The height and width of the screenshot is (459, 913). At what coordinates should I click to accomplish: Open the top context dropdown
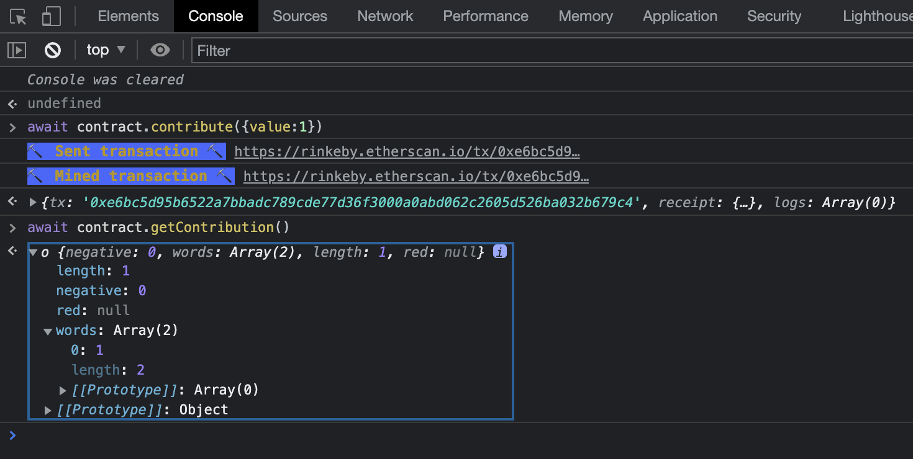[x=106, y=50]
